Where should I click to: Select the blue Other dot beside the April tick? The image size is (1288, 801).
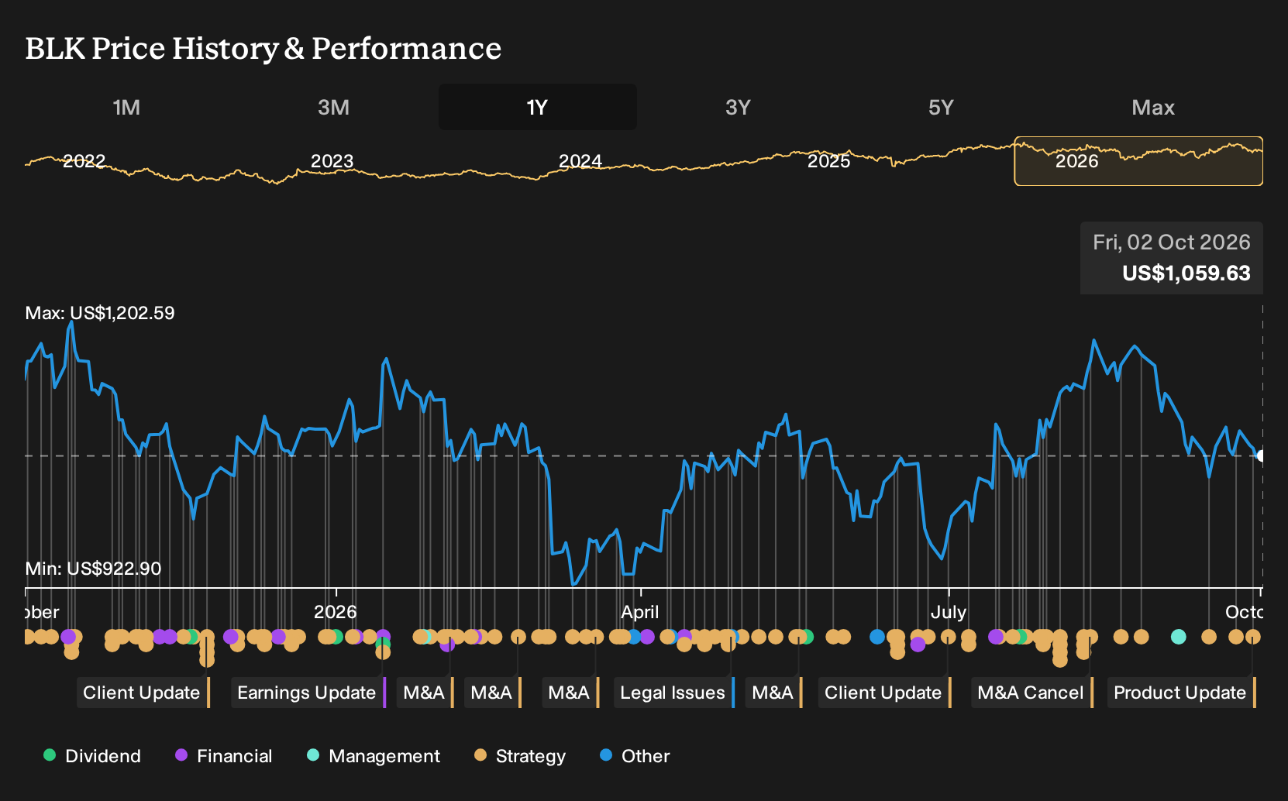point(634,637)
